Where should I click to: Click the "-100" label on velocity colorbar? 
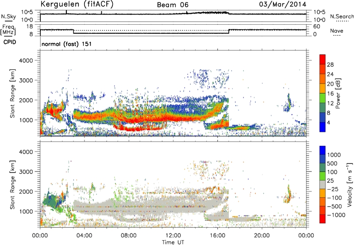pyautogui.click(x=335, y=198)
